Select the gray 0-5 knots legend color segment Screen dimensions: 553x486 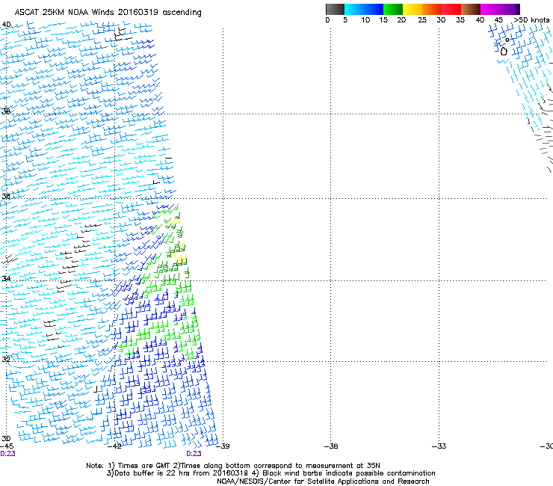[335, 9]
